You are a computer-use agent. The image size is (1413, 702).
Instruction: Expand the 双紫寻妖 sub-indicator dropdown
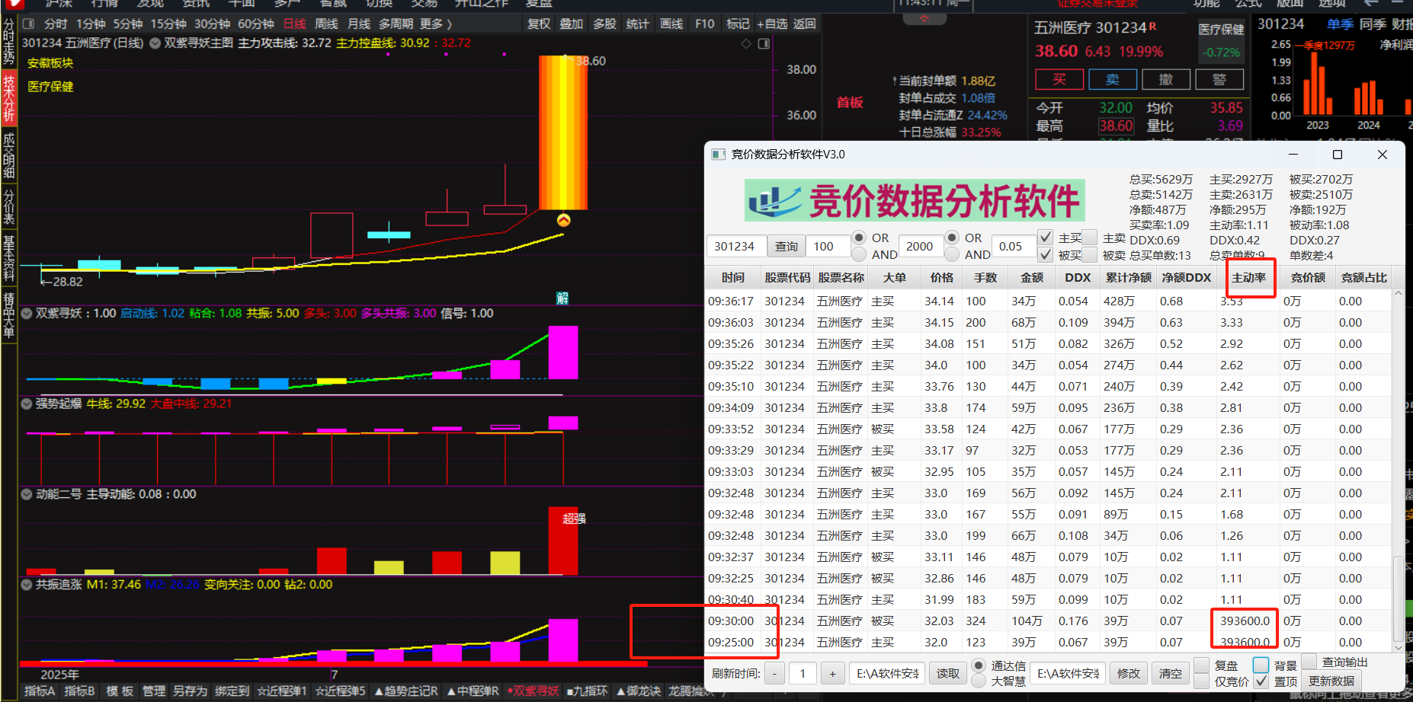(x=27, y=313)
